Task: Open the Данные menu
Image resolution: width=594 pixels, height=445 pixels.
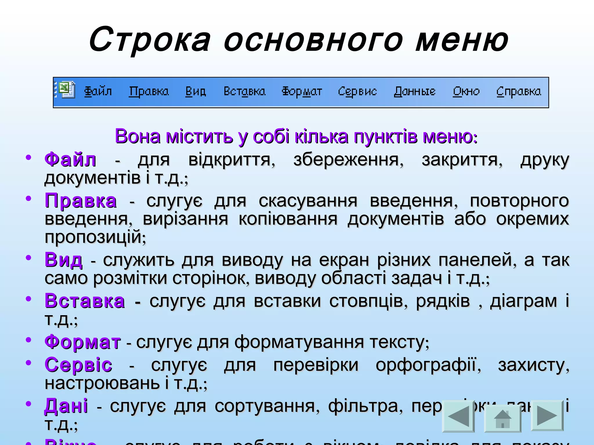Action: click(415, 92)
